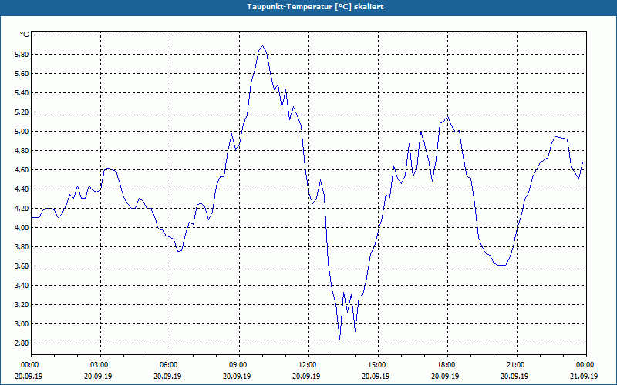Select the '4,40' y-axis label
The width and height of the screenshot is (617, 385).
[22, 189]
